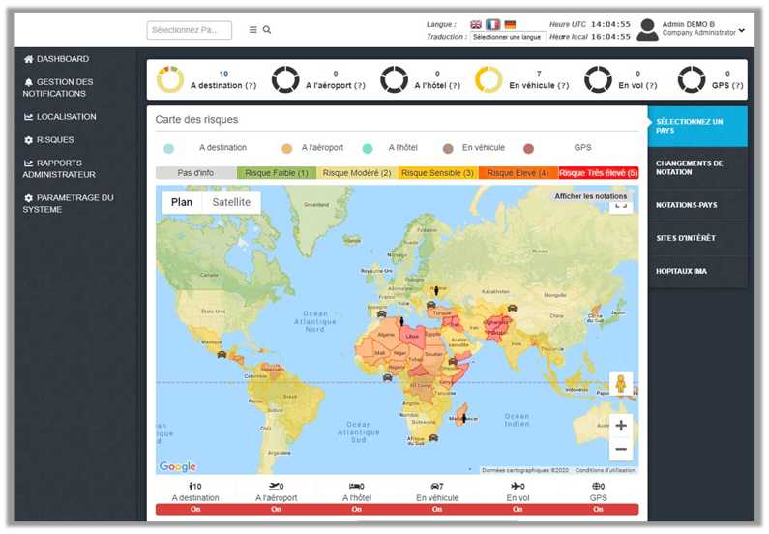Click the person marker over Ukraine
The height and width of the screenshot is (534, 769).
point(436,290)
